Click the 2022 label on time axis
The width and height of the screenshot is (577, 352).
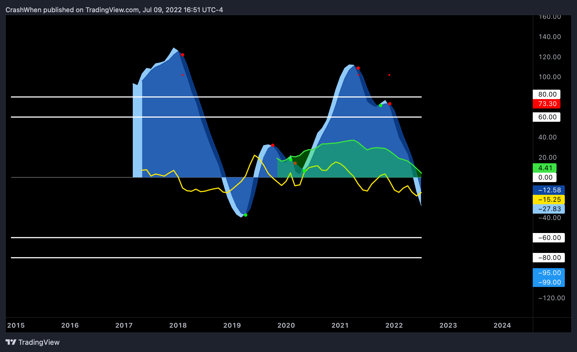tap(394, 325)
